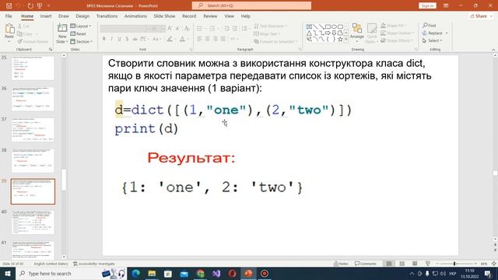Open the Windows Start menu
This screenshot has height=280, width=498.
click(x=7, y=273)
